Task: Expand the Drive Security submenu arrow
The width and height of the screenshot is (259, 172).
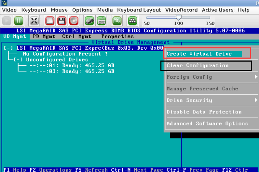Action: point(256,100)
